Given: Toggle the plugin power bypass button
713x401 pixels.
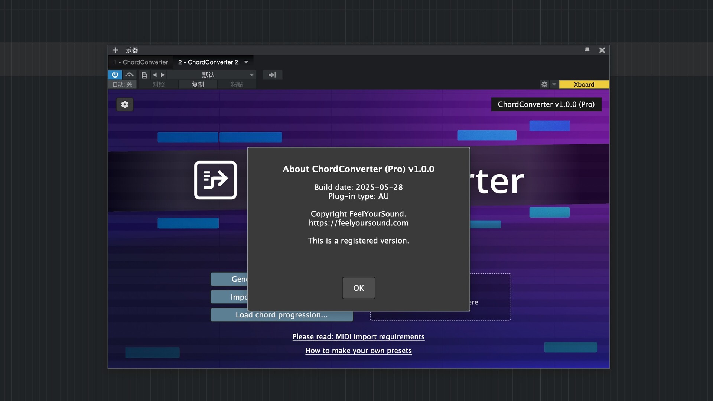Looking at the screenshot, I should [115, 75].
